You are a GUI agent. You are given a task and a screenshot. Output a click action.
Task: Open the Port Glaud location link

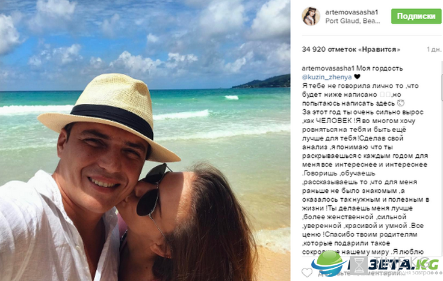pos(352,21)
